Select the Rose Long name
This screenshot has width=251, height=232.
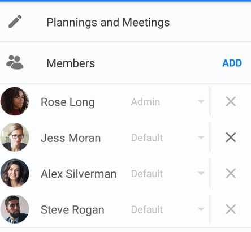tap(68, 102)
